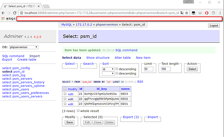The image size is (224, 137).
Task: Open Import in left sidebar
Action: click(35, 56)
